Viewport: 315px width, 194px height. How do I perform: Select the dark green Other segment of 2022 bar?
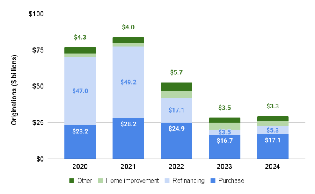[176, 86]
